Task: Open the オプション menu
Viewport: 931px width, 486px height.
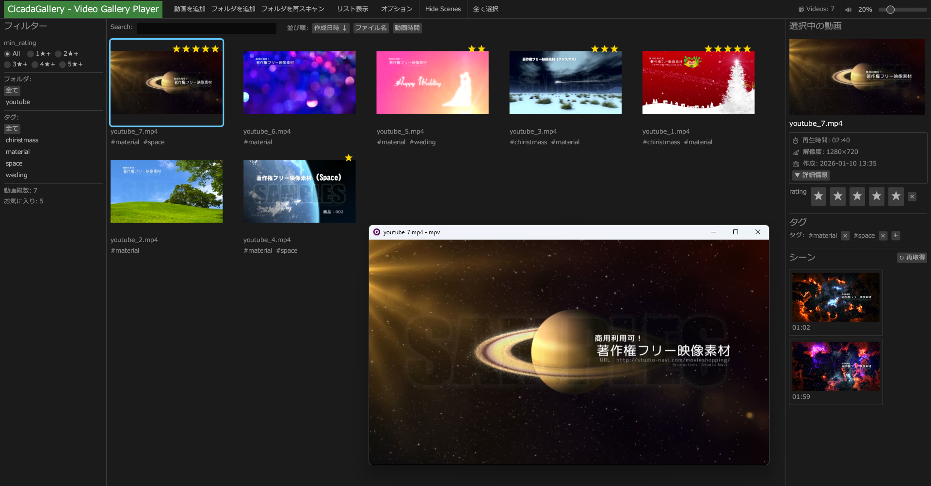Action: [x=396, y=9]
